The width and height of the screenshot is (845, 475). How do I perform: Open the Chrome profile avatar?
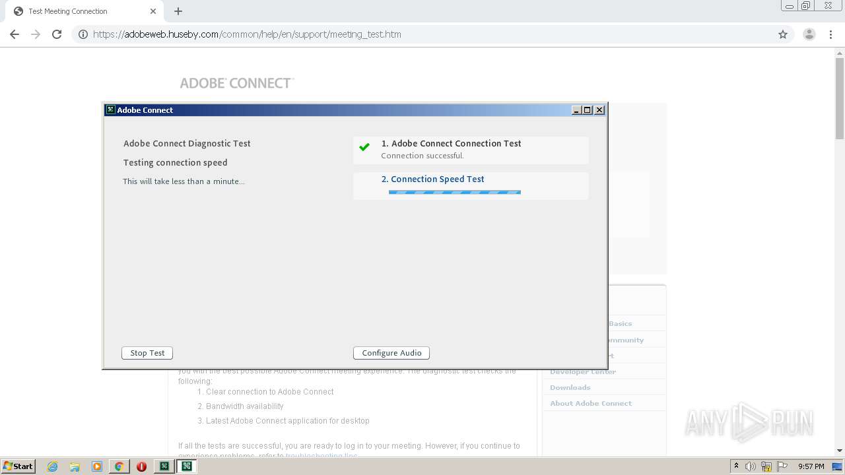[x=809, y=34]
